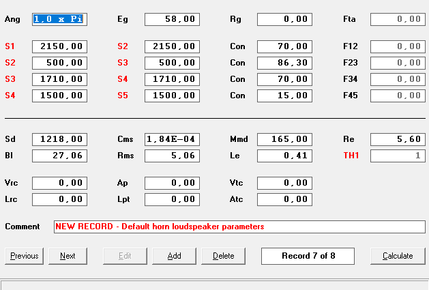Viewport: 429px width, 290px height.
Task: Focus the Vrc input field
Action: (59, 183)
